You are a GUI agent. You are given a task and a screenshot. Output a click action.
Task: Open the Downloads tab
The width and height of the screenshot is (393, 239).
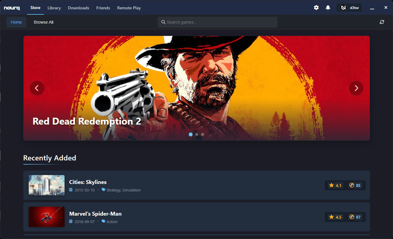pyautogui.click(x=78, y=8)
